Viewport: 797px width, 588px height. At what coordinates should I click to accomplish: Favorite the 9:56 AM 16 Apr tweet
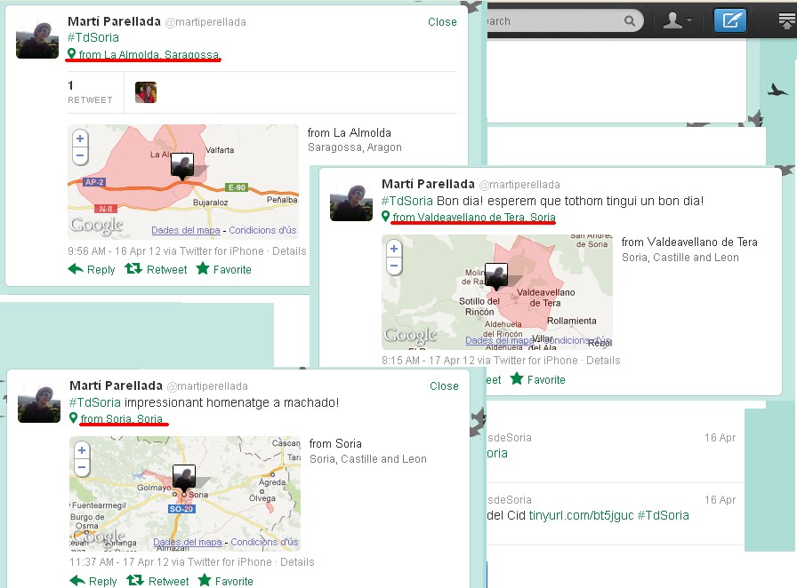[223, 269]
